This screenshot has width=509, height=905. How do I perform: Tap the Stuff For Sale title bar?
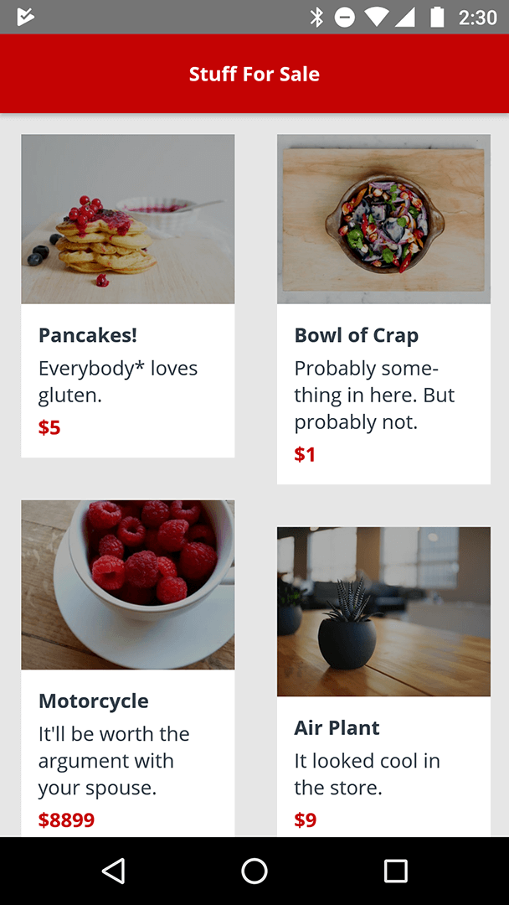coord(254,74)
